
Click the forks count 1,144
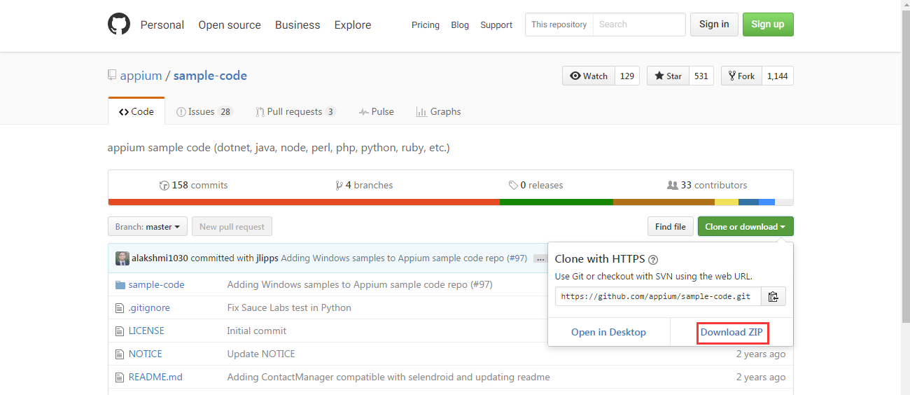pos(778,76)
